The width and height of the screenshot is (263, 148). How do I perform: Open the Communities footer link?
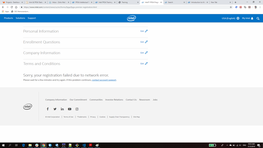(96, 100)
